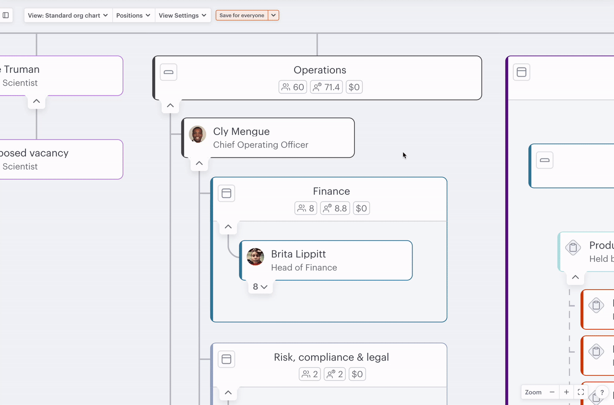Click the Save for everyone button
Viewport: 614px width, 405px height.
click(x=242, y=15)
